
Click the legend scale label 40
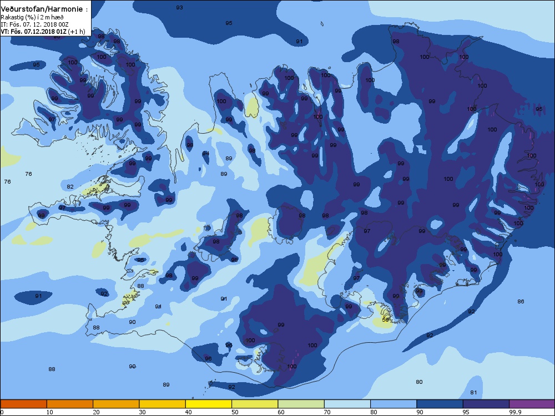188,412
